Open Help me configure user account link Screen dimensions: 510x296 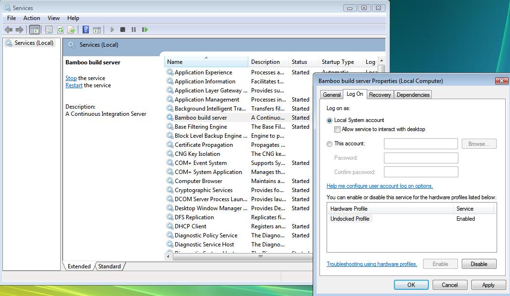point(380,186)
